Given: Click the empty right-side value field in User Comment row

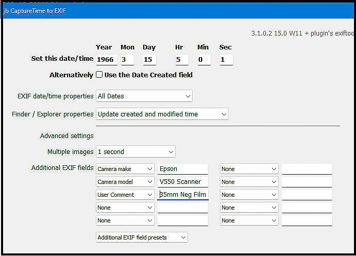Looking at the screenshot, I should 307,195.
